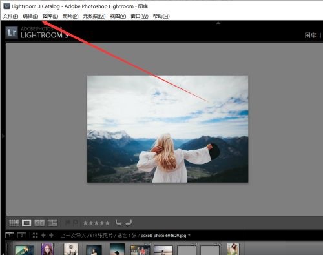
Task: Open the 文件(F) menu
Action: 10,16
